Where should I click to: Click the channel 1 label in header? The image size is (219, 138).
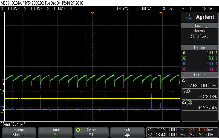(2, 9)
